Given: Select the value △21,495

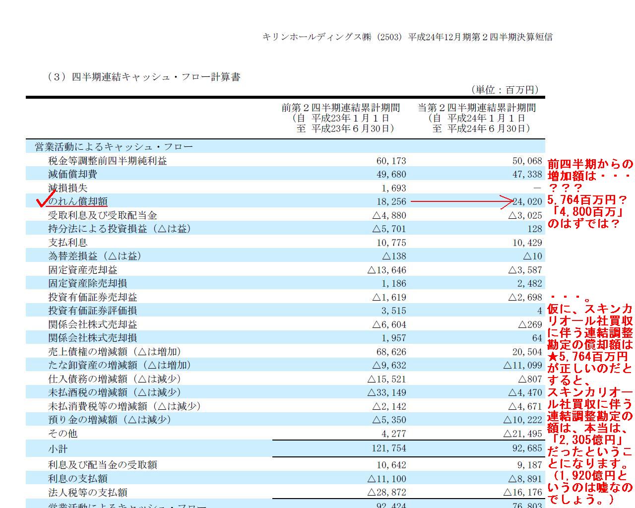Looking at the screenshot, I should 522,434.
